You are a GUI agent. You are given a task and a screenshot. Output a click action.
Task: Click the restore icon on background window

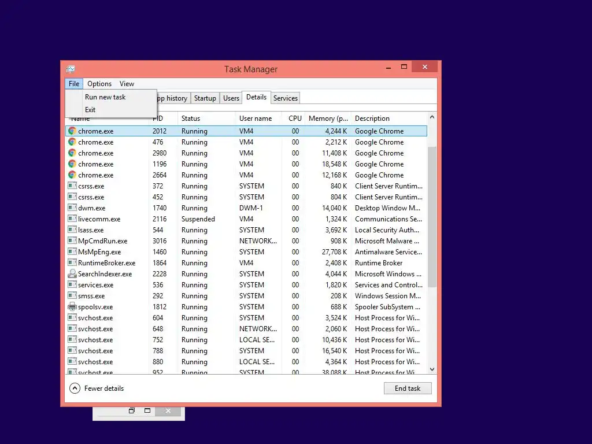coord(131,410)
